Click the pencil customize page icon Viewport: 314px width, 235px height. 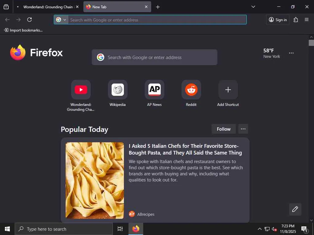[x=295, y=209]
